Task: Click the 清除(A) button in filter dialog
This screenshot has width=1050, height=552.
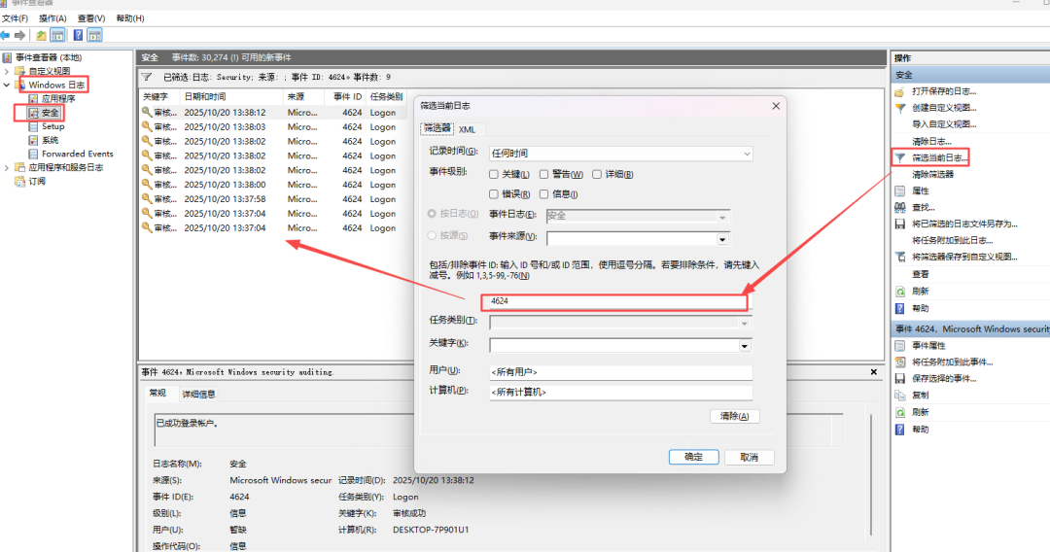Action: coord(735,416)
